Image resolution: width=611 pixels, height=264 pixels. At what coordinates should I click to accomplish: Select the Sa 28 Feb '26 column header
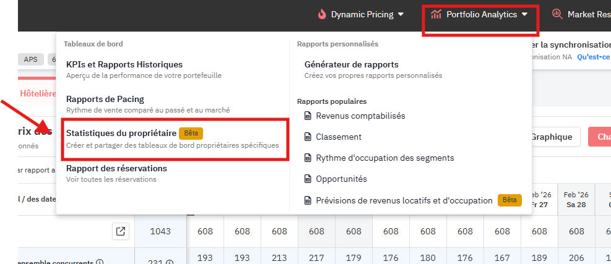(576, 199)
